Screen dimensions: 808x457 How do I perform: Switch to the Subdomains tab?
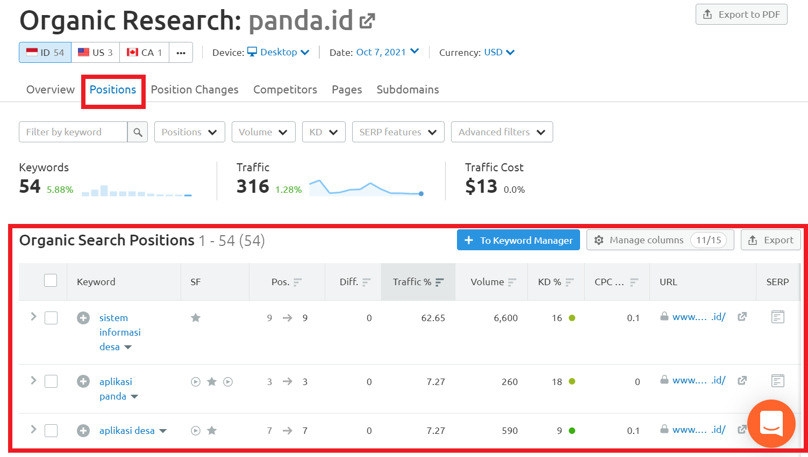408,90
